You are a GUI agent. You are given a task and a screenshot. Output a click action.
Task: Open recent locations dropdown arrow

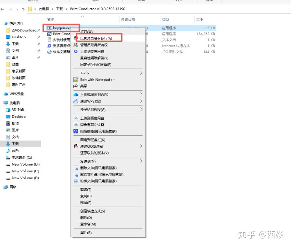click(x=17, y=9)
